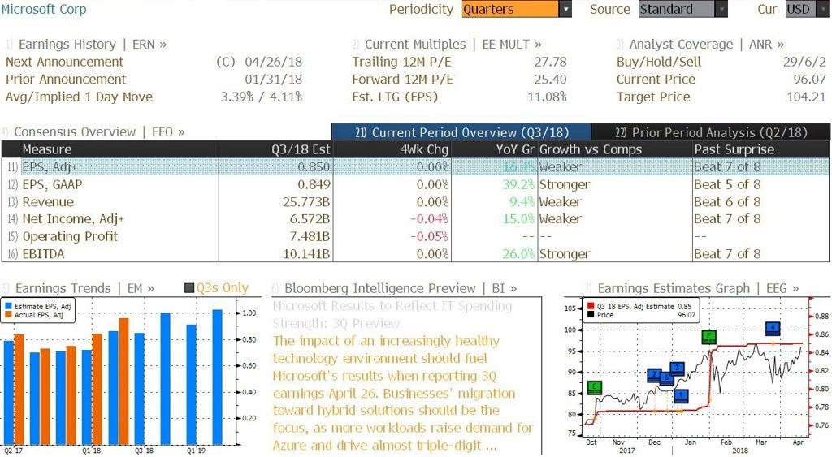Click blue event marker 4 on estimates graph
This screenshot has height=457, width=832.
(773, 328)
